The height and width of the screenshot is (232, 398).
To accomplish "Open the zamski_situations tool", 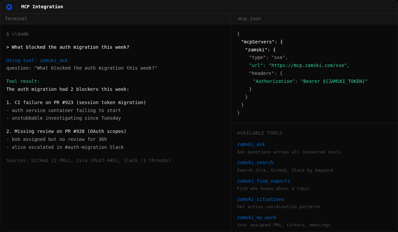I will coord(261,199).
